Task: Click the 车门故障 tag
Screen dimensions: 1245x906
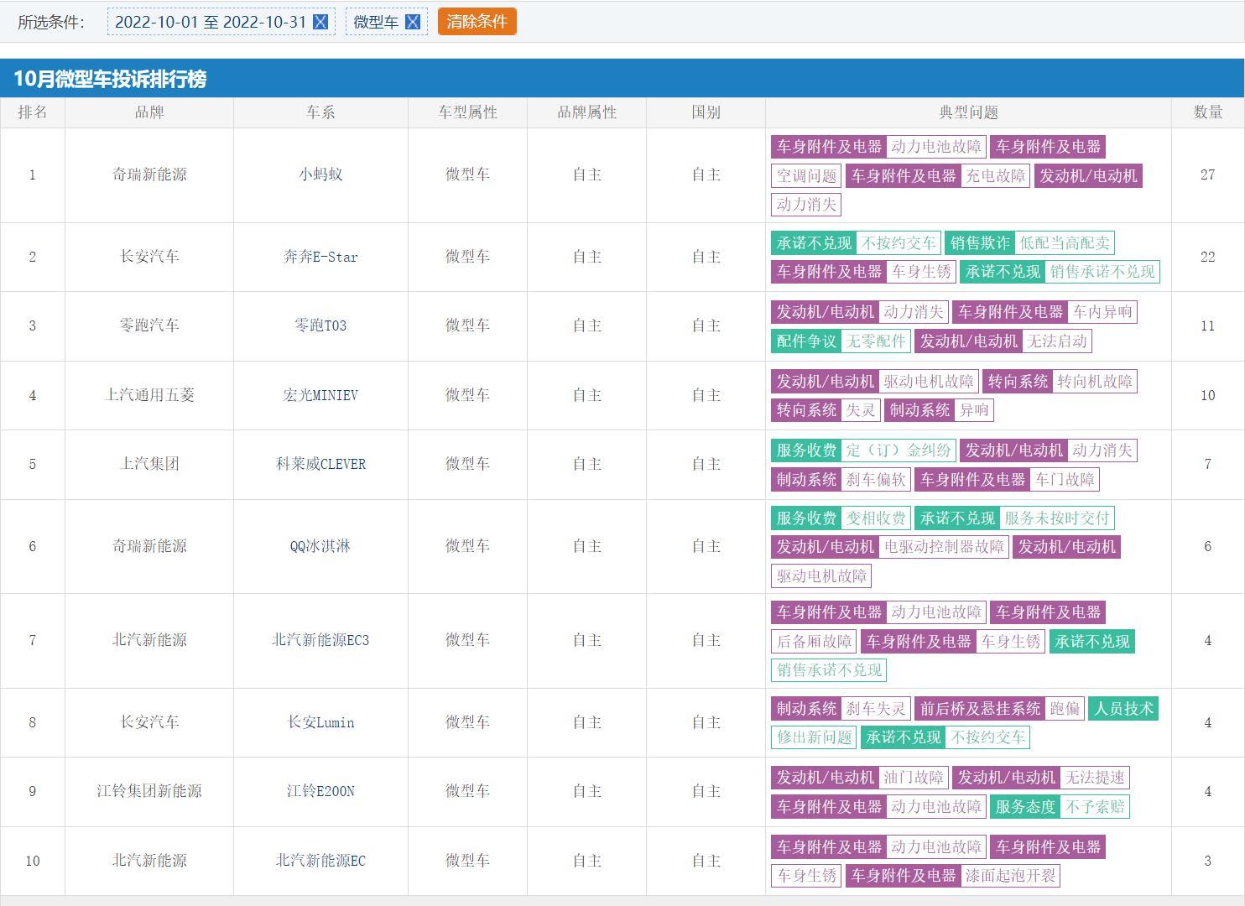Action: [1065, 480]
